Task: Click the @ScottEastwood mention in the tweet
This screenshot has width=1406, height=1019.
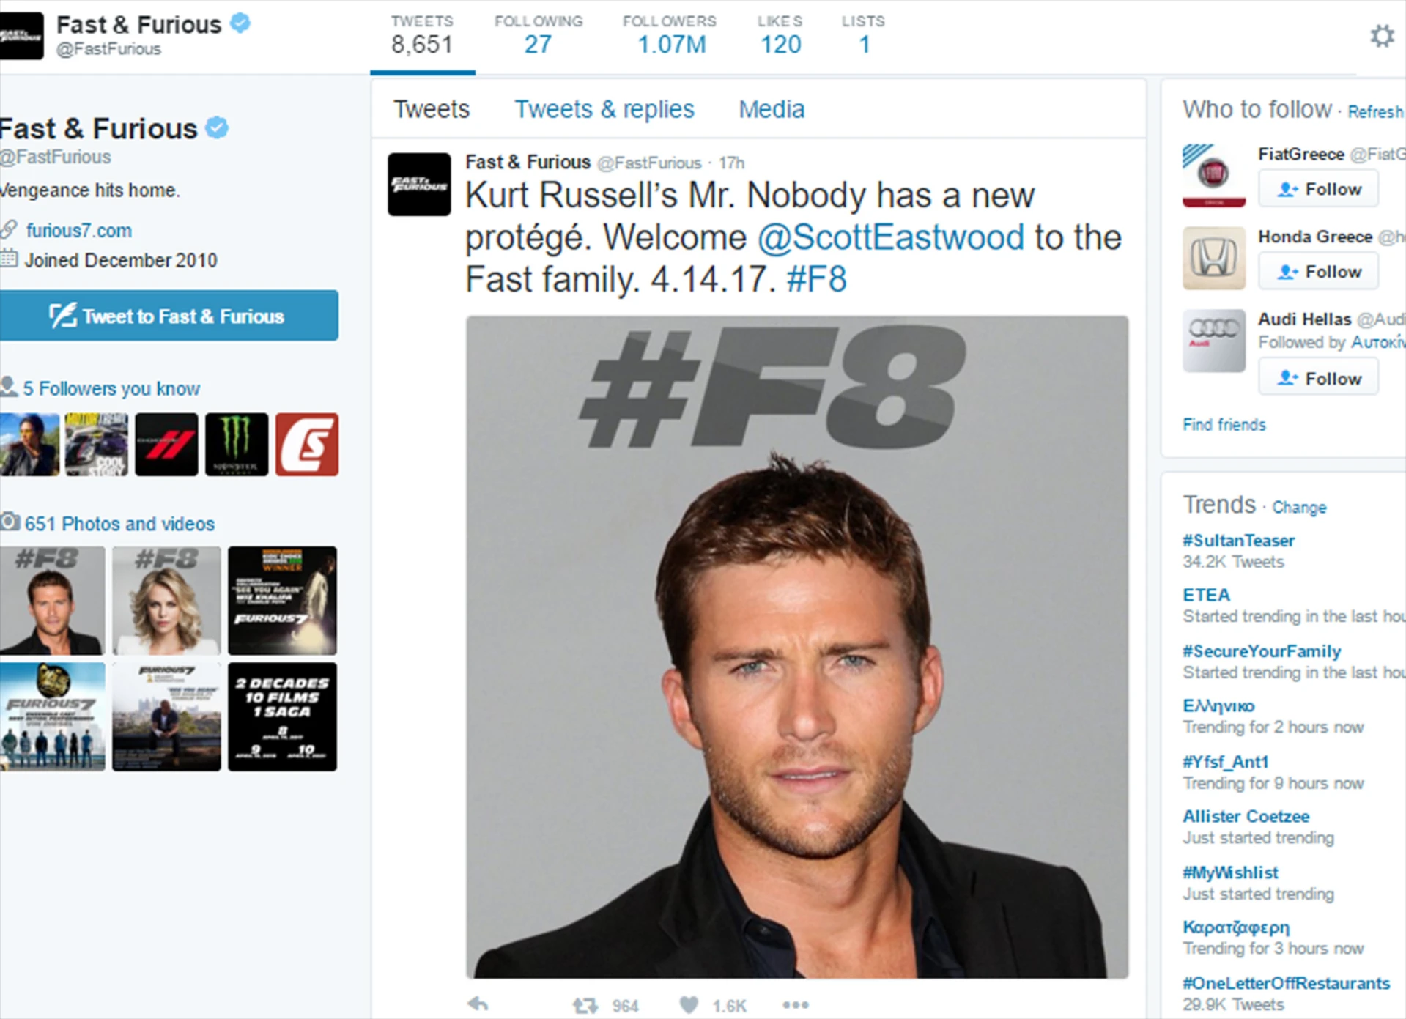Action: click(x=890, y=237)
